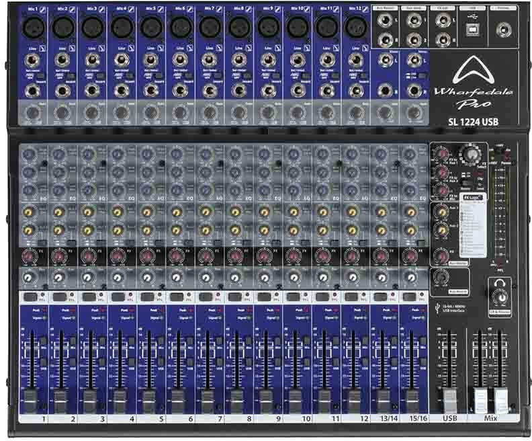Mute channel 1 with the button beside its PFL LED
532x441 pixels.
tap(30, 297)
